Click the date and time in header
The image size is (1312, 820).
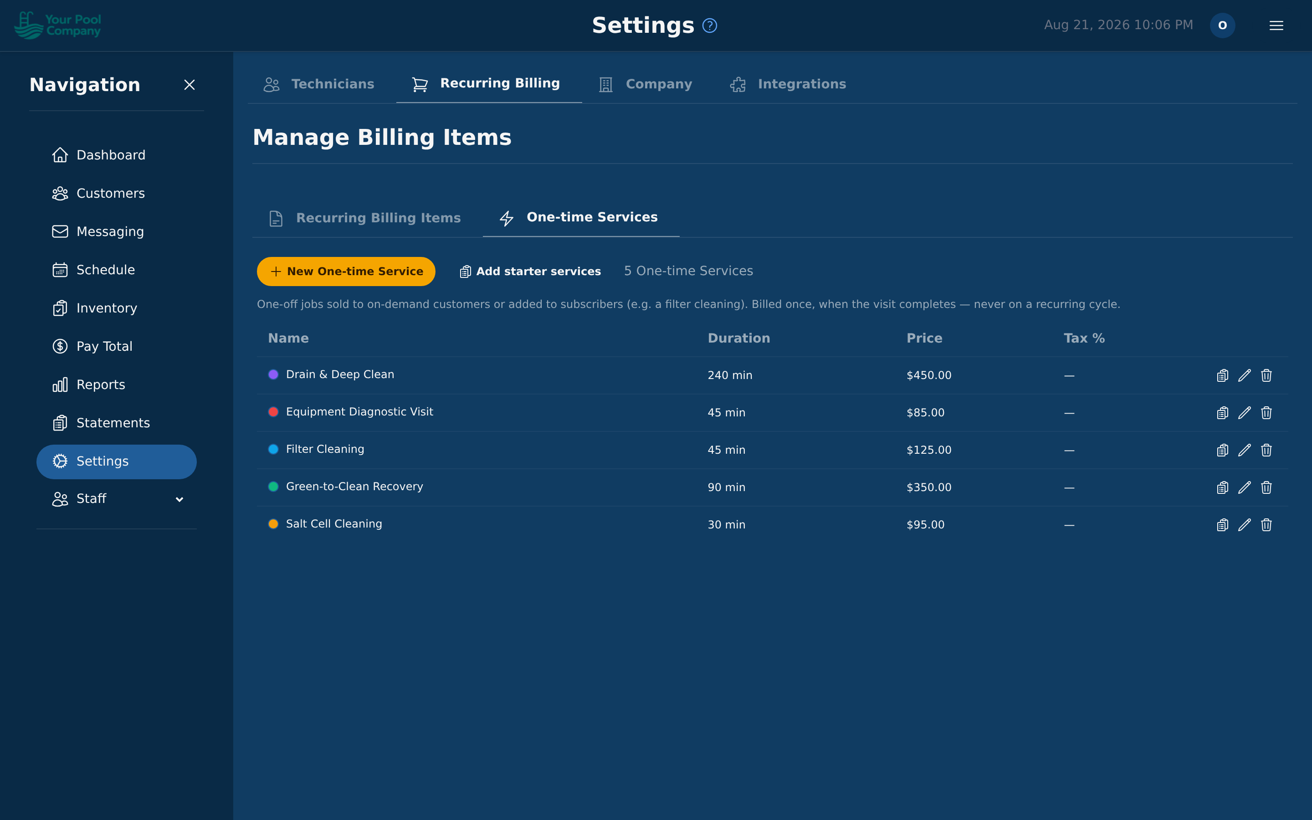pos(1118,25)
